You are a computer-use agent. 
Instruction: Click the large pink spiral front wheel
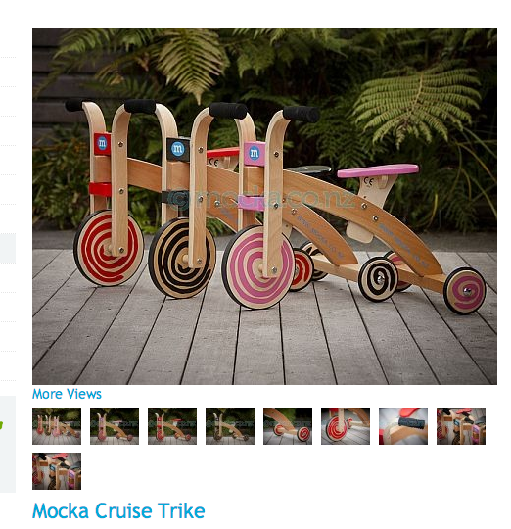257,266
